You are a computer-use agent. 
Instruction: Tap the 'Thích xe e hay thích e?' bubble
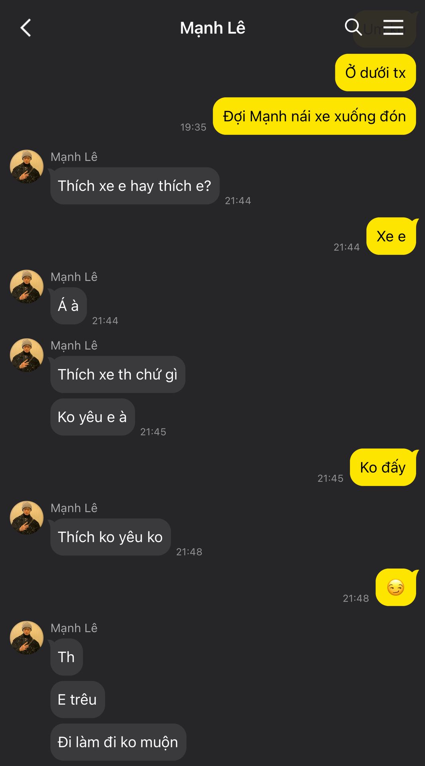pos(135,186)
